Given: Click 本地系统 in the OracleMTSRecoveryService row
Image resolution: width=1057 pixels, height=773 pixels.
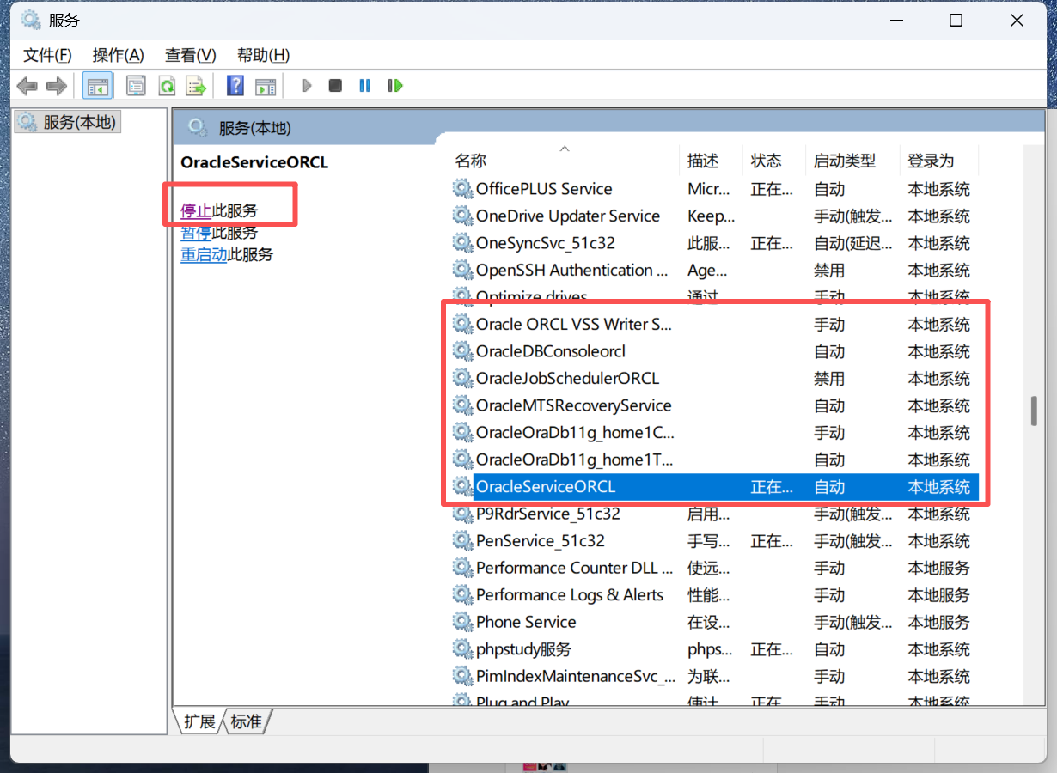Looking at the screenshot, I should [x=938, y=405].
